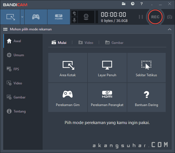175x153 pixels.
Task: Switch to the Video tab
Action: (x=86, y=42)
